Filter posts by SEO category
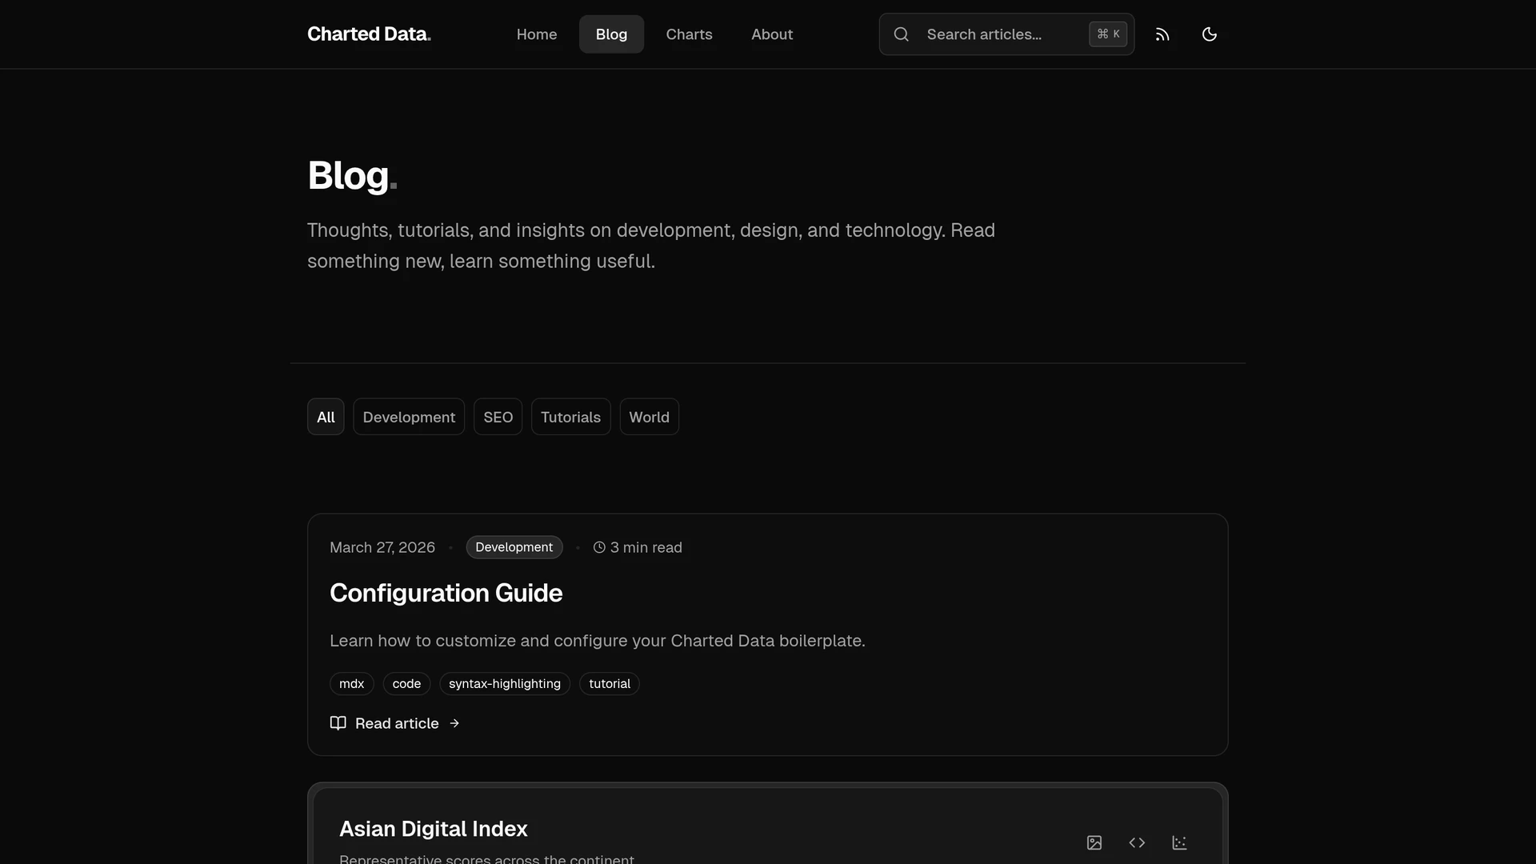The image size is (1536, 864). [498, 417]
